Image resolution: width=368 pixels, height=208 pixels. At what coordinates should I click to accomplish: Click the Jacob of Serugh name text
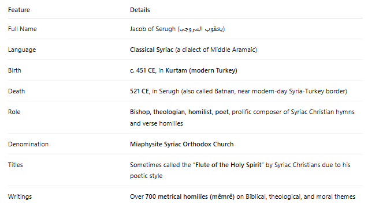(x=153, y=29)
